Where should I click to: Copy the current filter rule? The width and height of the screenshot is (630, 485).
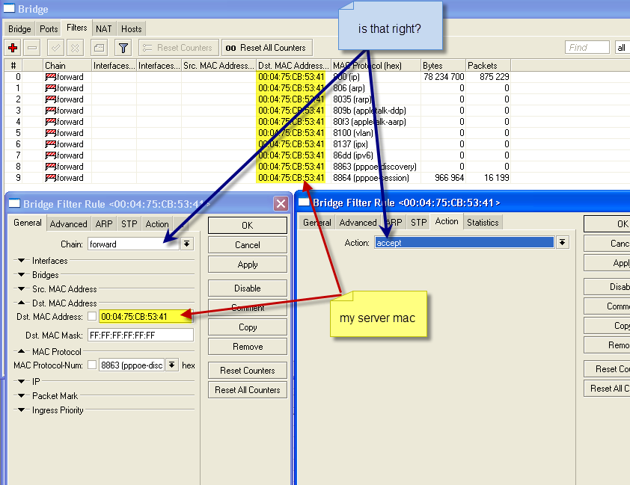[247, 327]
